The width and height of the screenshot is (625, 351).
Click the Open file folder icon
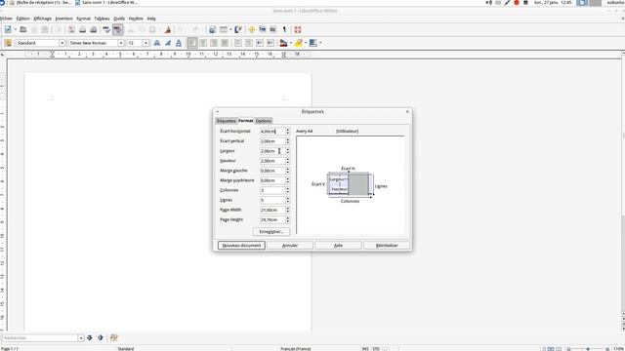pos(23,30)
